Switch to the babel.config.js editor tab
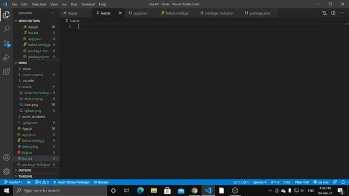The height and width of the screenshot is (196, 349). click(x=177, y=13)
